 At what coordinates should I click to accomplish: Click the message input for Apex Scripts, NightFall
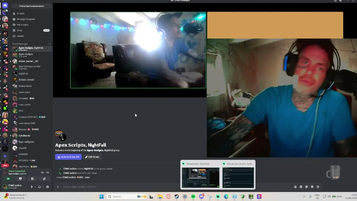[x=176, y=187]
